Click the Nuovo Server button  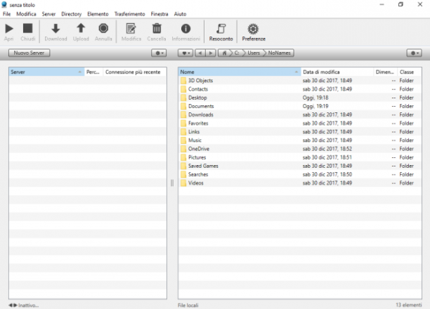pyautogui.click(x=29, y=53)
